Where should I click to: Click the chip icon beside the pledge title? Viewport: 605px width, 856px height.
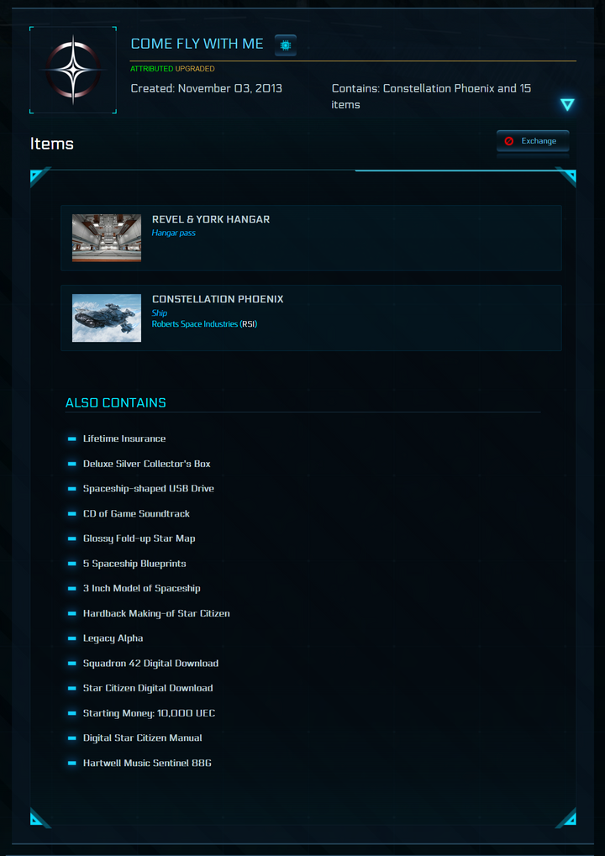pos(286,45)
